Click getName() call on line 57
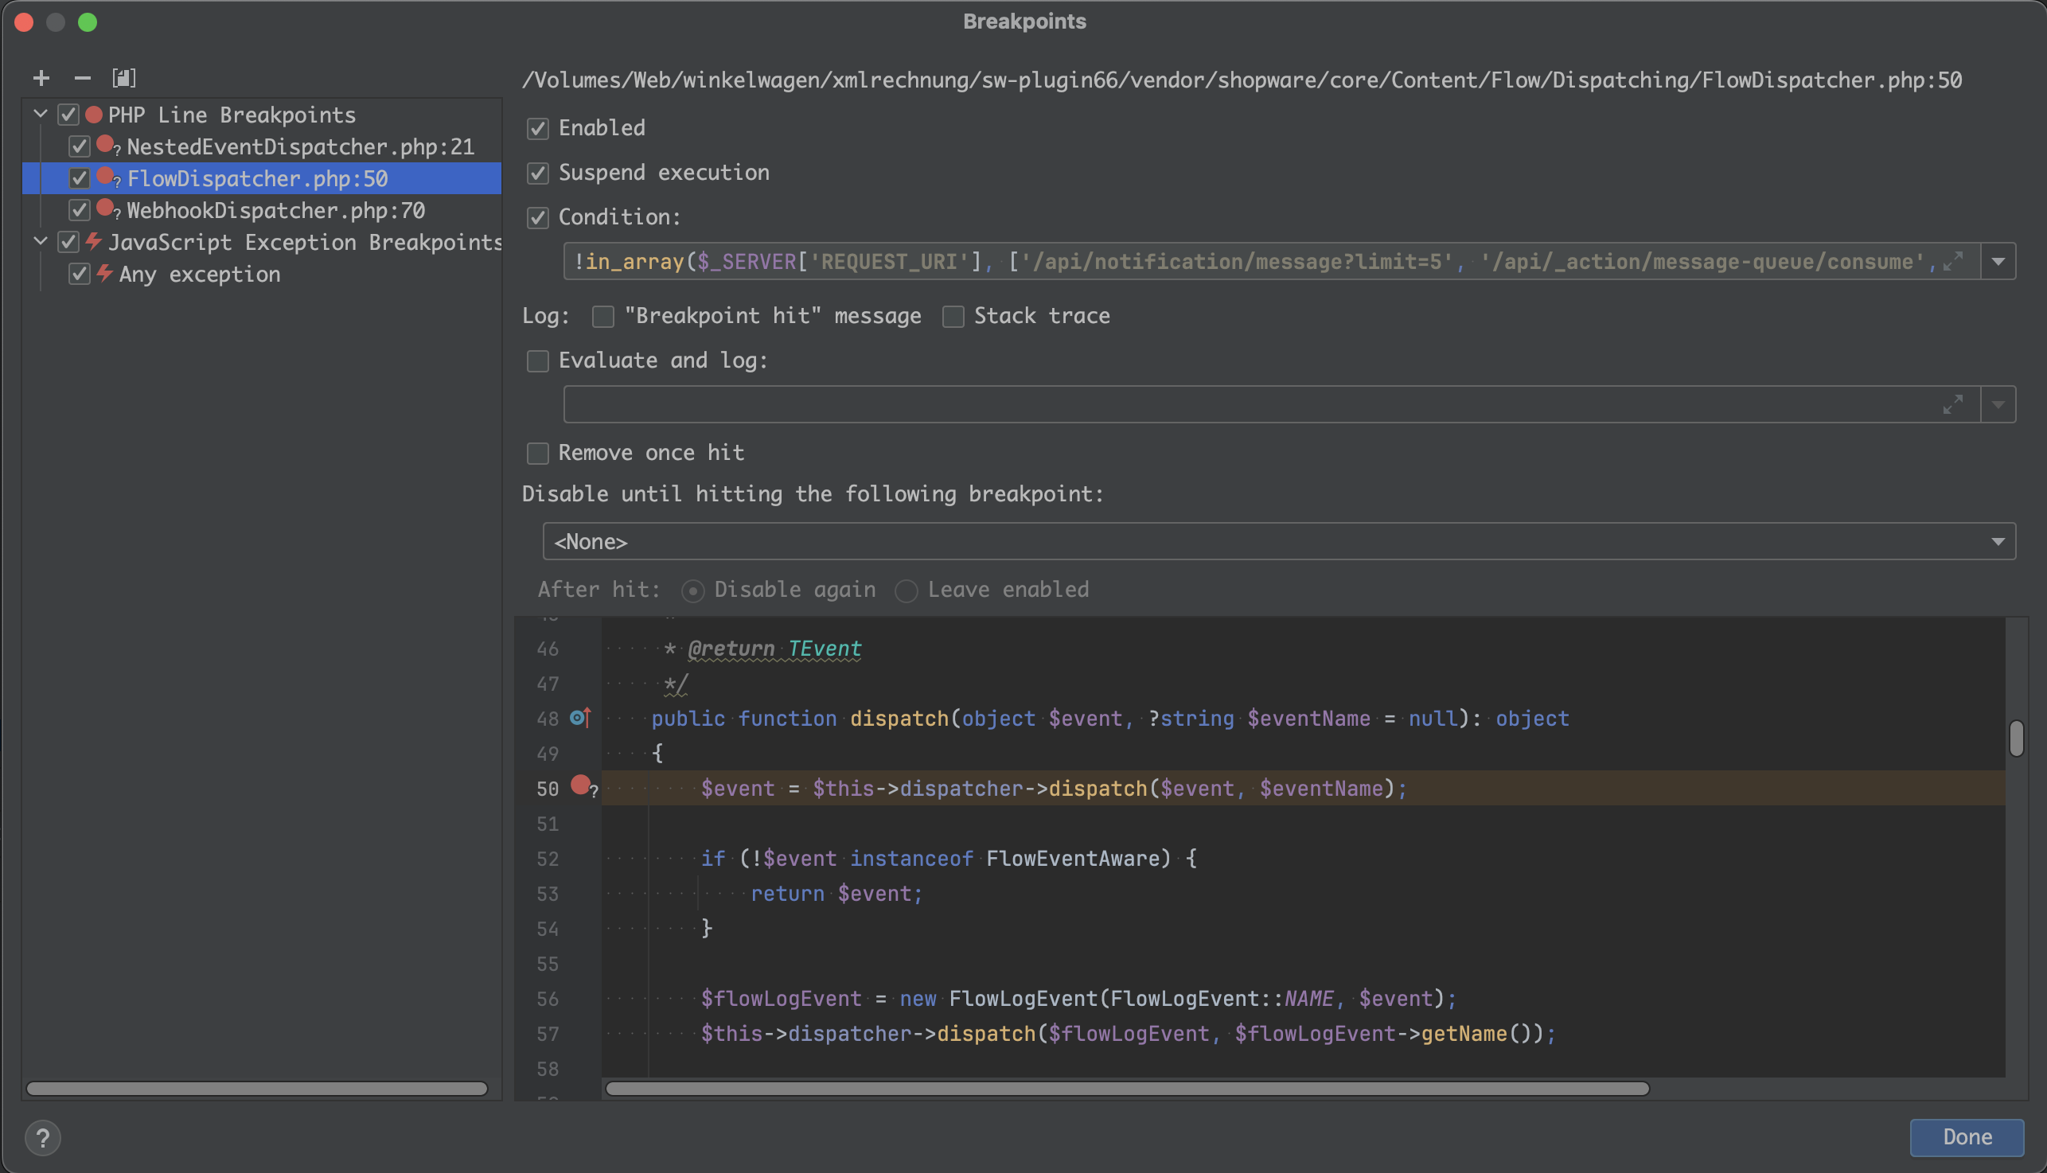 (1480, 1034)
